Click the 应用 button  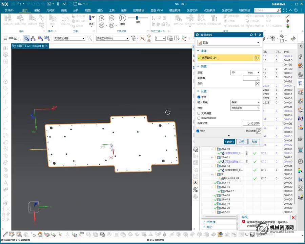pos(241,142)
